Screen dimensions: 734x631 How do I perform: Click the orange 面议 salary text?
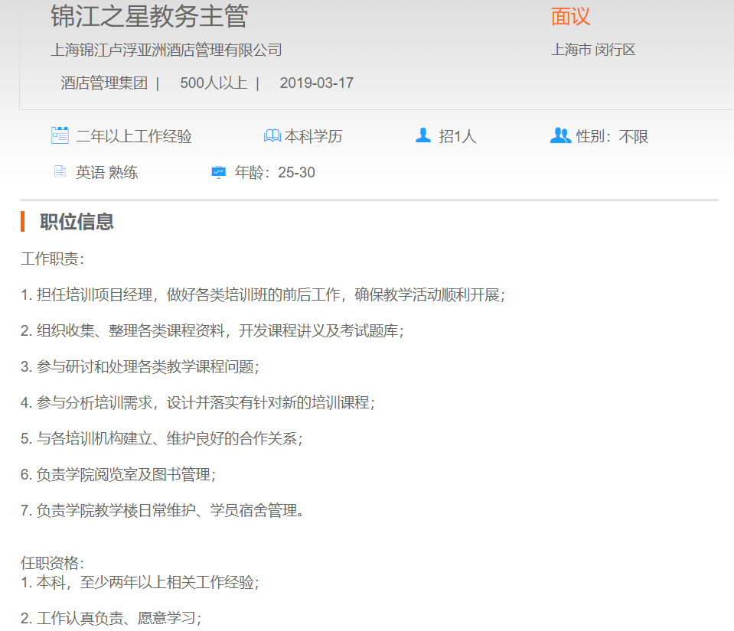click(x=571, y=16)
